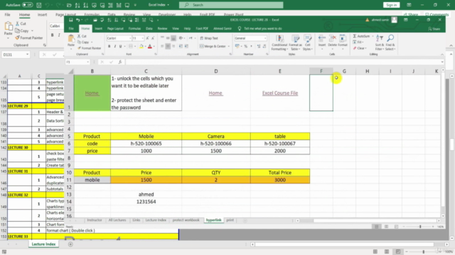Viewport: 455px width, 255px height.
Task: Save the front workbook from quick access toolbar
Action: click(70, 20)
